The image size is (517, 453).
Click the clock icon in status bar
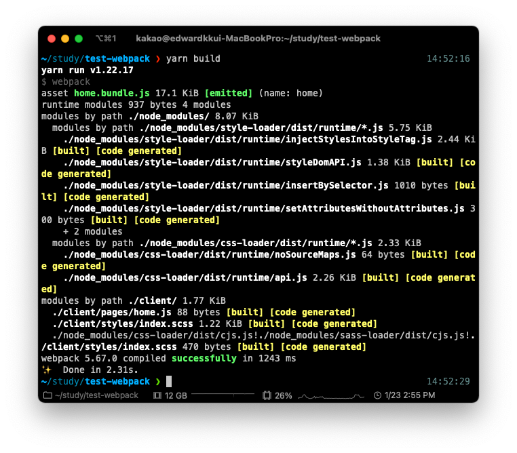pyautogui.click(x=377, y=395)
